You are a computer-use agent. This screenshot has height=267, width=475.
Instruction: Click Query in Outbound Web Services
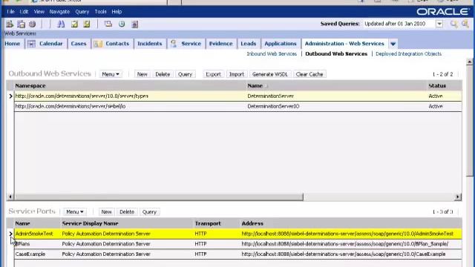(x=185, y=74)
